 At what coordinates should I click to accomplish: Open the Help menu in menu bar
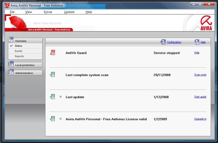click(89, 12)
